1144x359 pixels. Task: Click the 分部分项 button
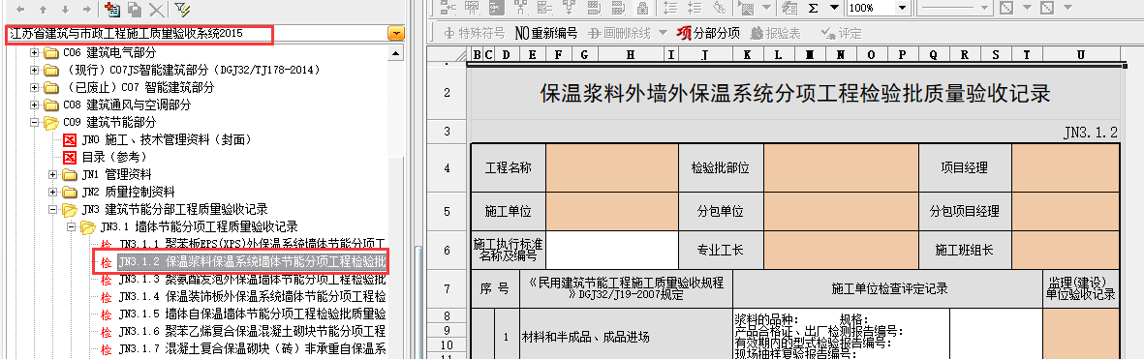(x=708, y=34)
